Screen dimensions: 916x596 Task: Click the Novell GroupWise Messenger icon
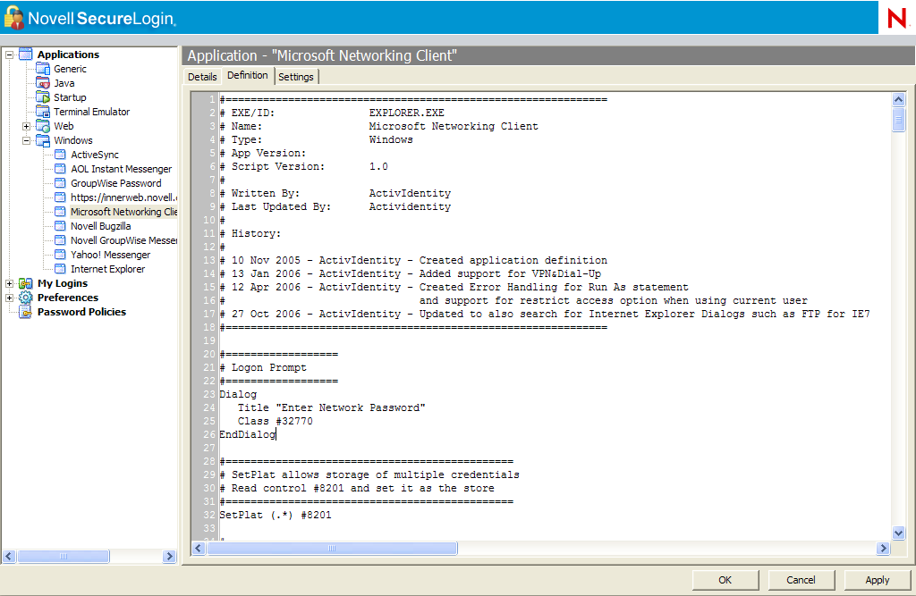point(60,240)
